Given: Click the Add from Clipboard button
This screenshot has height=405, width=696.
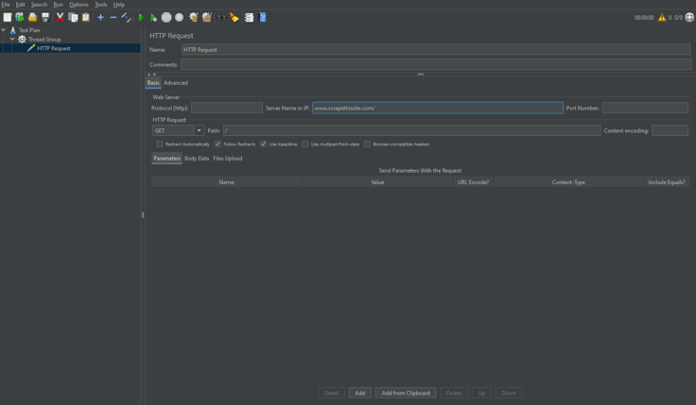Looking at the screenshot, I should point(406,393).
